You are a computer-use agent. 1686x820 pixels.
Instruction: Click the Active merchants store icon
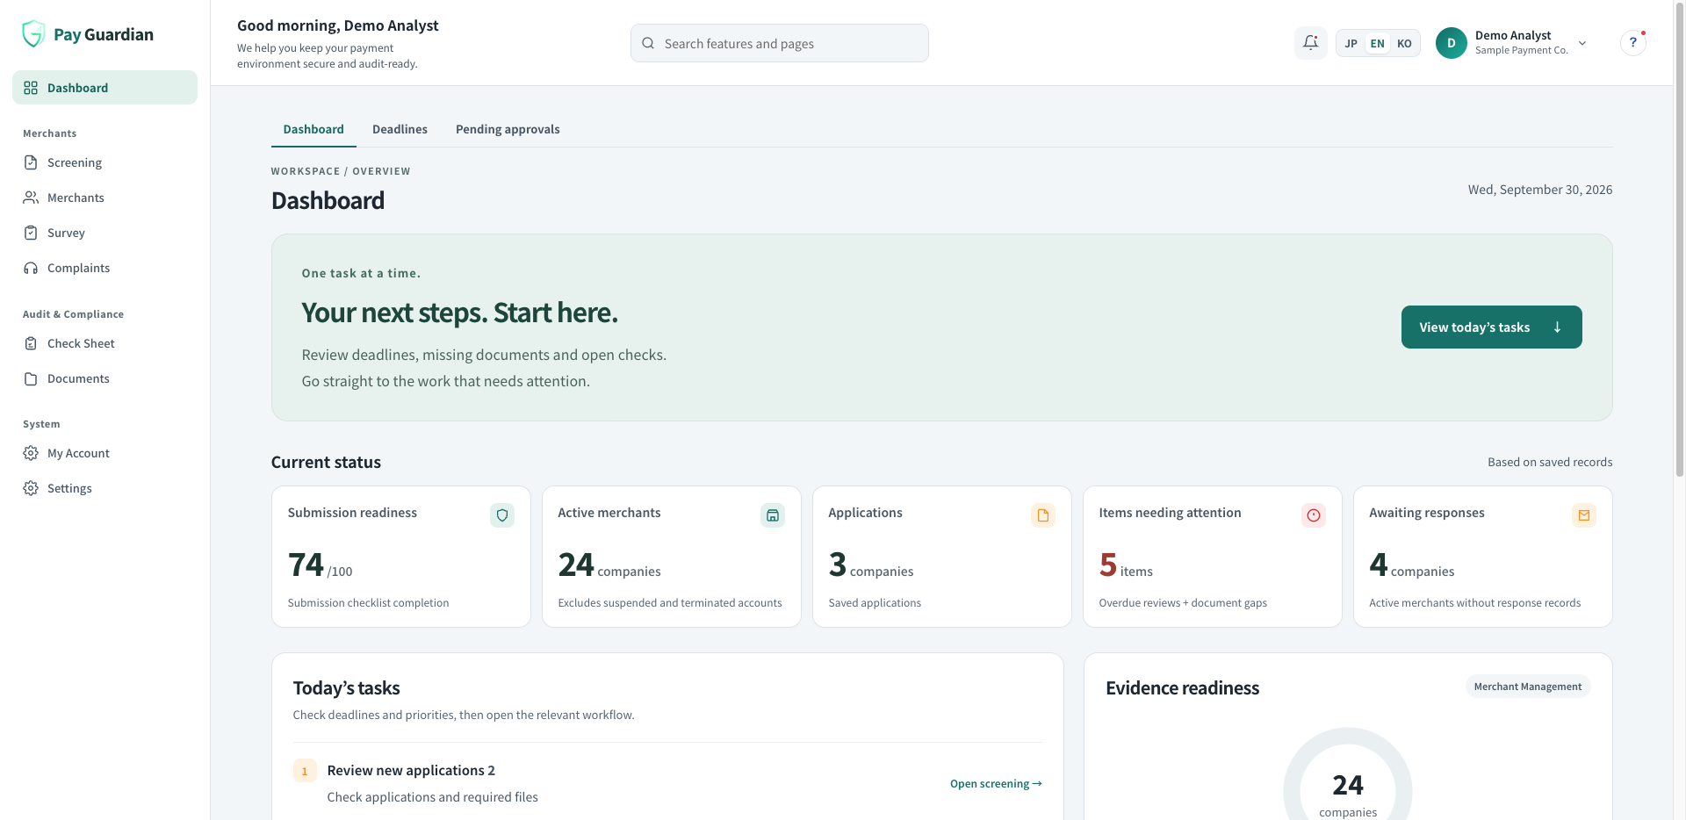pos(773,515)
